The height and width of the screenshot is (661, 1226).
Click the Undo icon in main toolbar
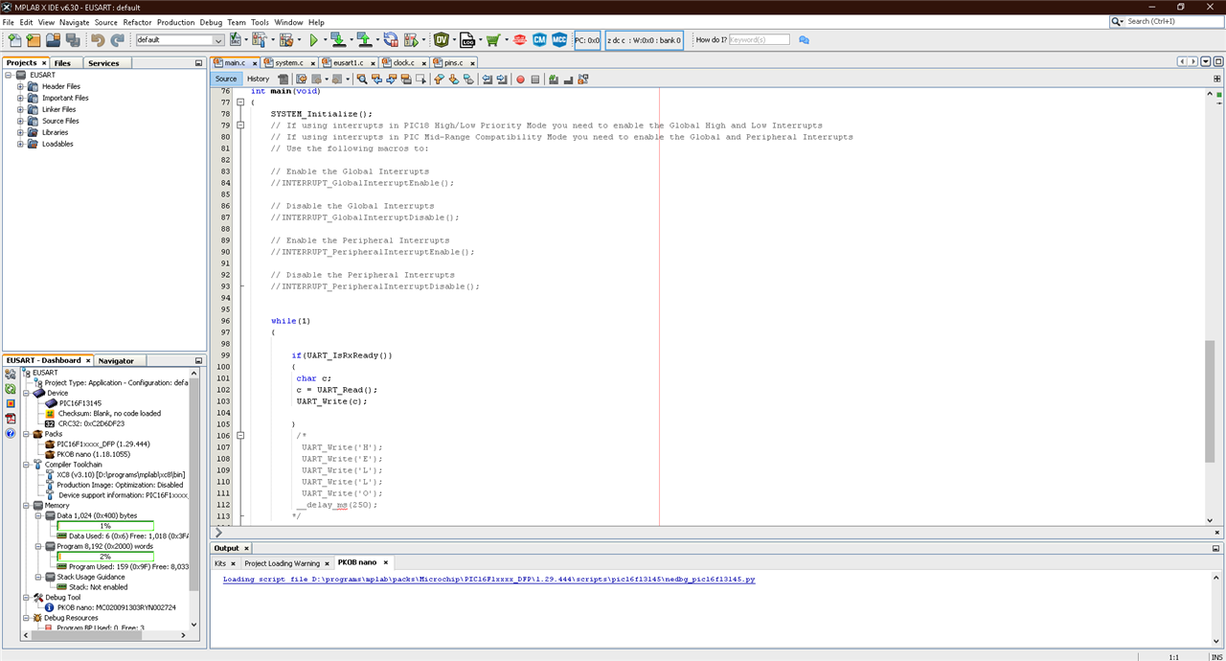(98, 40)
